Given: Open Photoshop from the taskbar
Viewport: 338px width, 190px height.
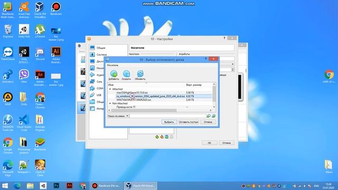Looking at the screenshot, I should (x=57, y=186).
